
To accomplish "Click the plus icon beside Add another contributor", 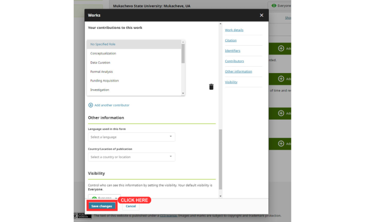I will [x=90, y=105].
